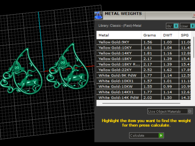Select the White Gold:14KX1 row

(143, 92)
